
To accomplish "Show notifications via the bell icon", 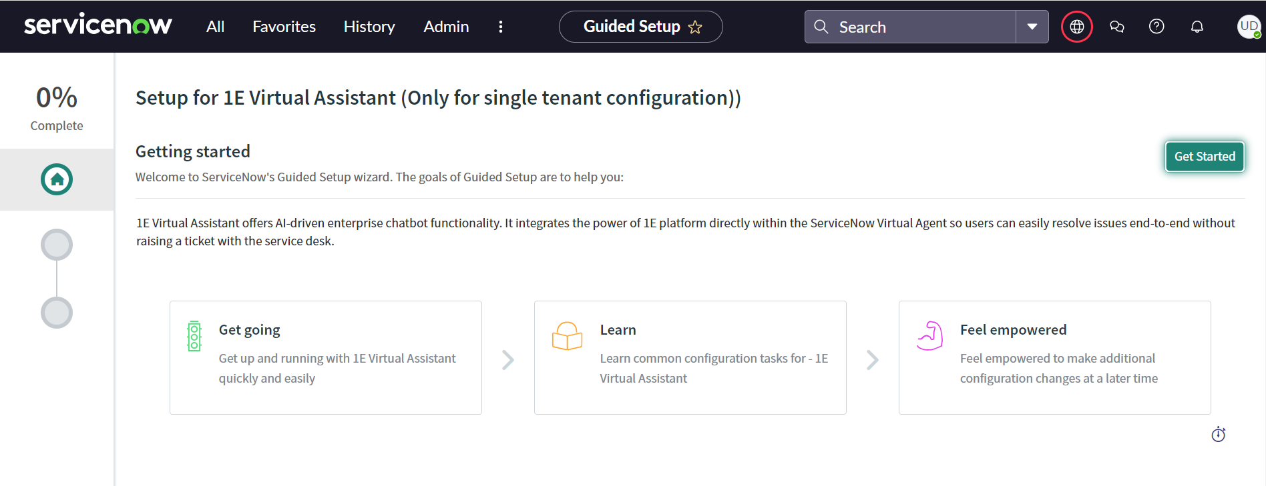I will 1197,27.
